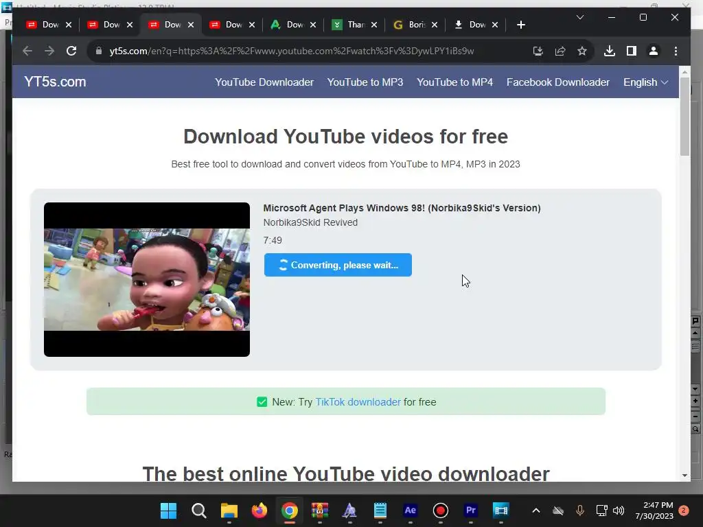This screenshot has height=527, width=703.
Task: Click the Norbika9Skid Revived channel name
Action: tap(310, 223)
